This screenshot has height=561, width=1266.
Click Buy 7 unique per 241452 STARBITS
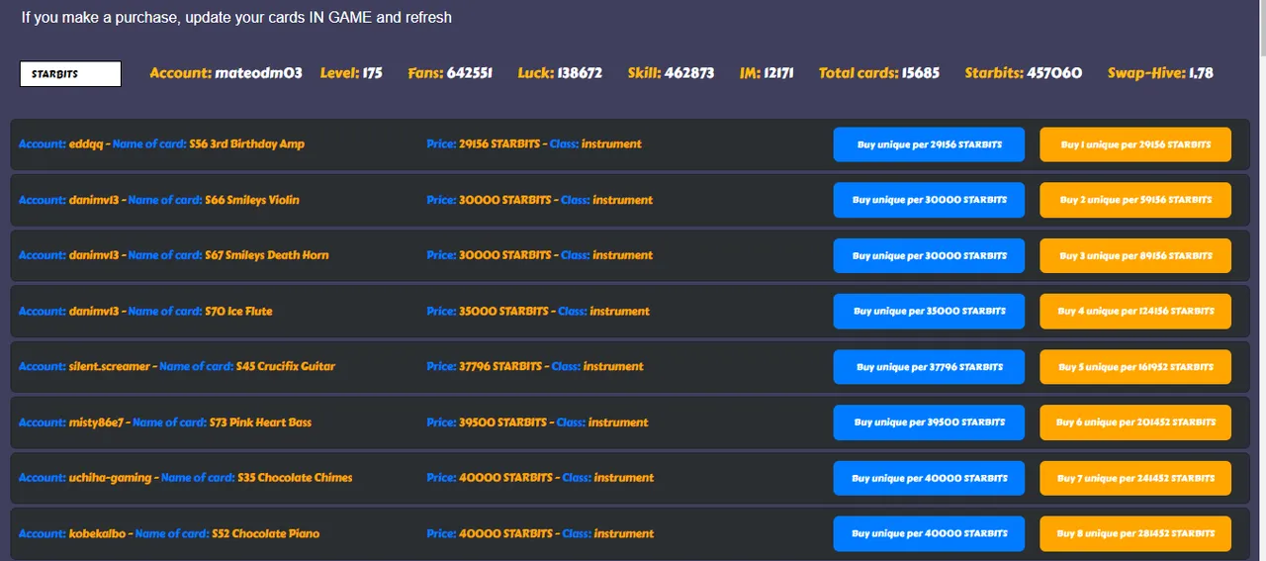[x=1134, y=478]
